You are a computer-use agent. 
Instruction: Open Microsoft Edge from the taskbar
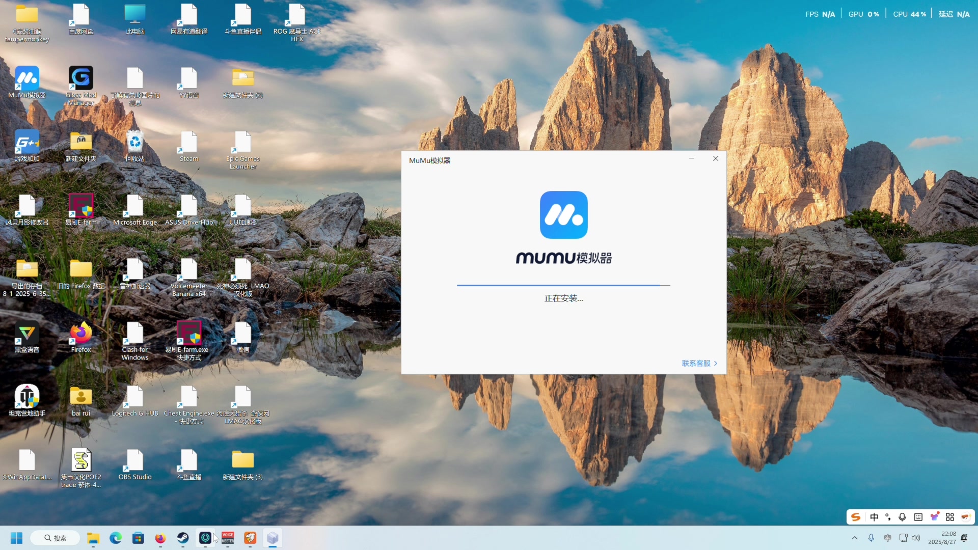click(x=116, y=538)
